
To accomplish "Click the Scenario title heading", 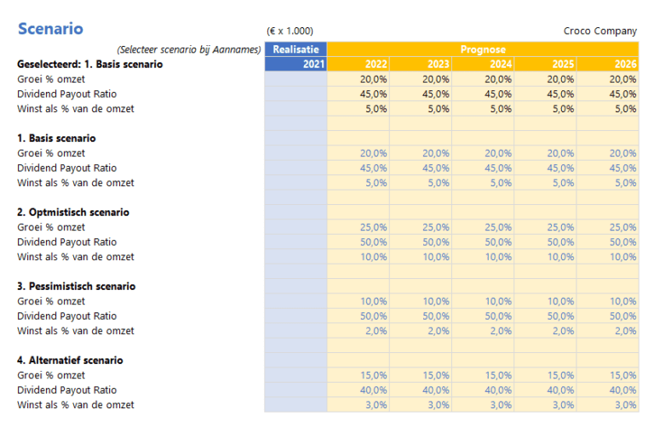I will pyautogui.click(x=50, y=29).
